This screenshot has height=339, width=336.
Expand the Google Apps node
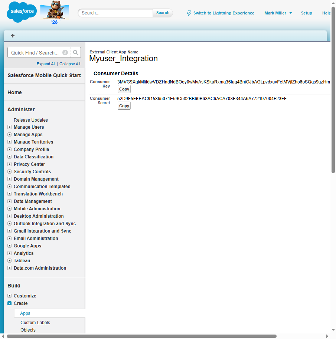click(10, 246)
